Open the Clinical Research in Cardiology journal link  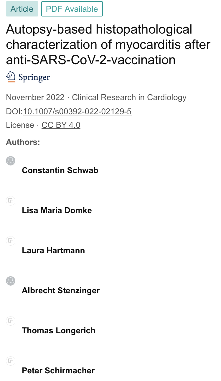tap(129, 97)
